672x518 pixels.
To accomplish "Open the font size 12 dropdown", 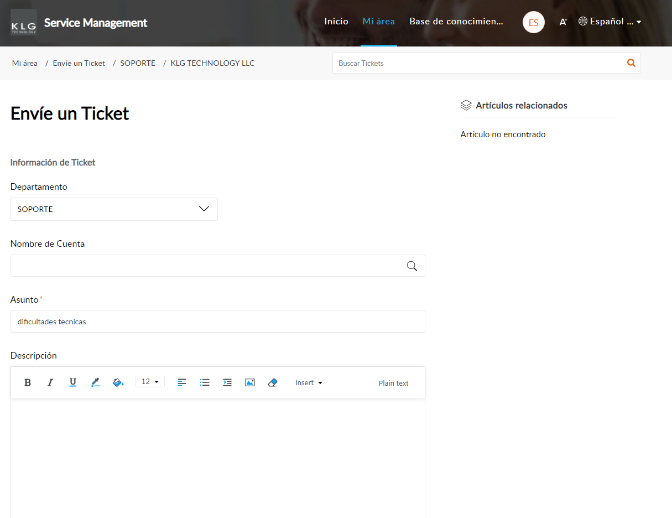I will tap(150, 381).
